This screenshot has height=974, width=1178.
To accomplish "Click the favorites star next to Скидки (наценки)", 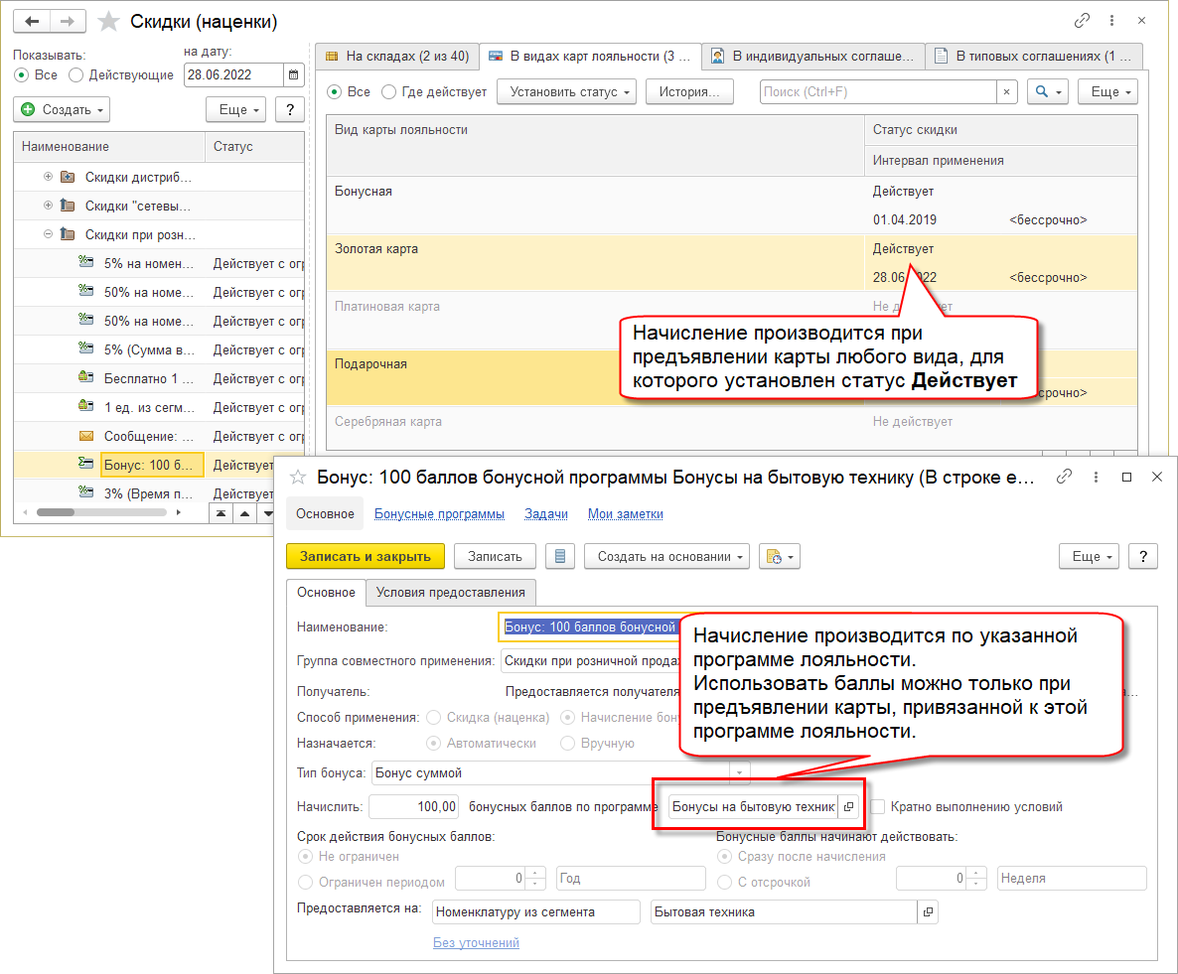I will [x=110, y=21].
